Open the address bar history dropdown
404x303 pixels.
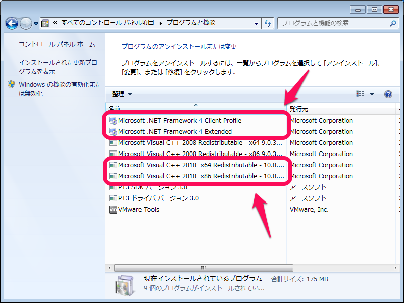pos(256,23)
